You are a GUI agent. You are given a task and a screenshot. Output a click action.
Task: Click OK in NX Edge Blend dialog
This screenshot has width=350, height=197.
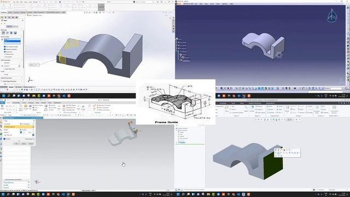(x=17, y=143)
